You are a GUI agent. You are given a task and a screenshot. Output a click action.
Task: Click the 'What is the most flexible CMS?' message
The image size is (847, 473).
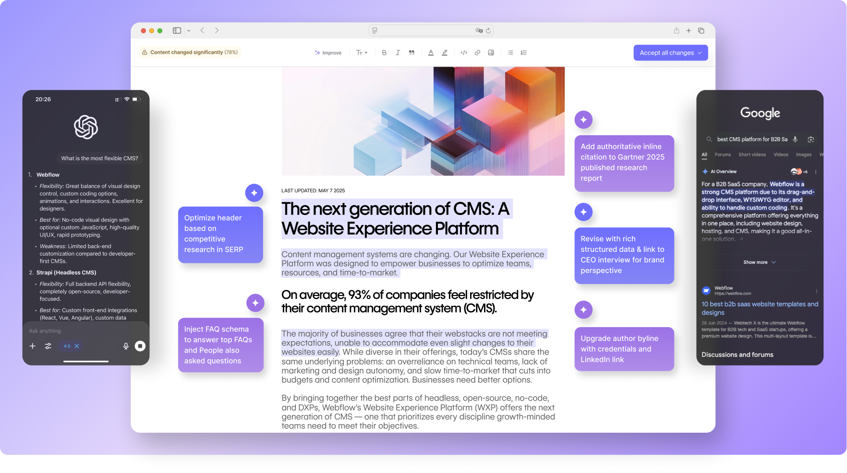tap(99, 158)
